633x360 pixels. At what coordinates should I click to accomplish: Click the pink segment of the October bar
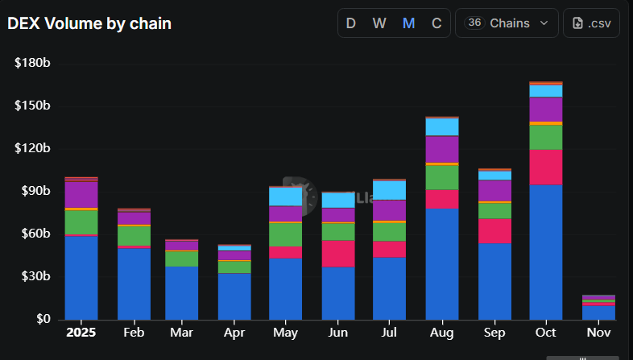(545, 167)
